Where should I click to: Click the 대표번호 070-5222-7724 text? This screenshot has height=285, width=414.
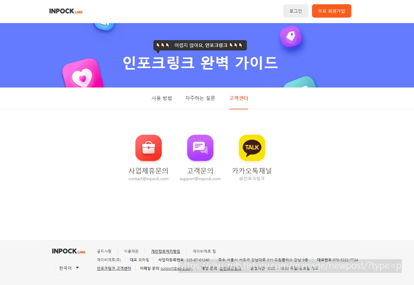338,260
